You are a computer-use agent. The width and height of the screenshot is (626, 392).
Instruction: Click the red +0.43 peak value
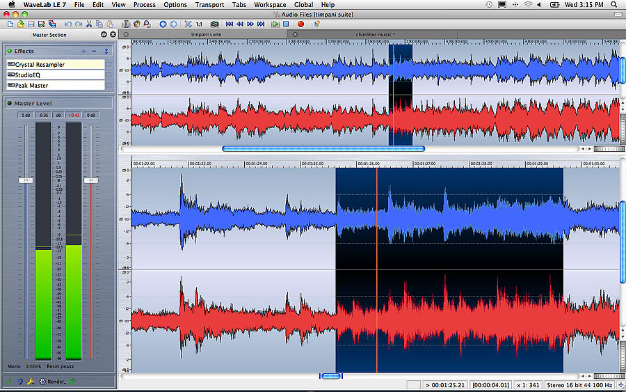coord(74,115)
